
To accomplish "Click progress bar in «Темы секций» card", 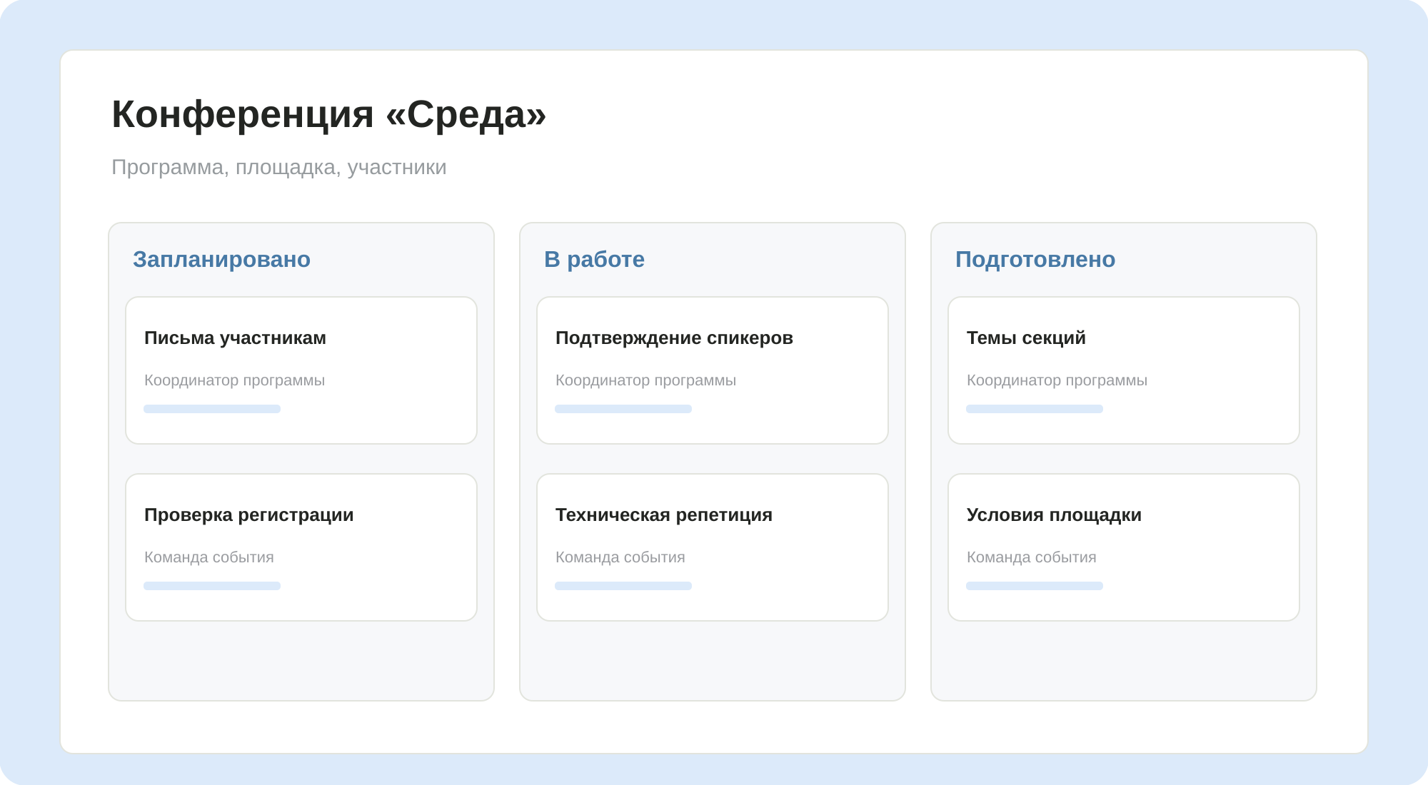I will 1035,409.
